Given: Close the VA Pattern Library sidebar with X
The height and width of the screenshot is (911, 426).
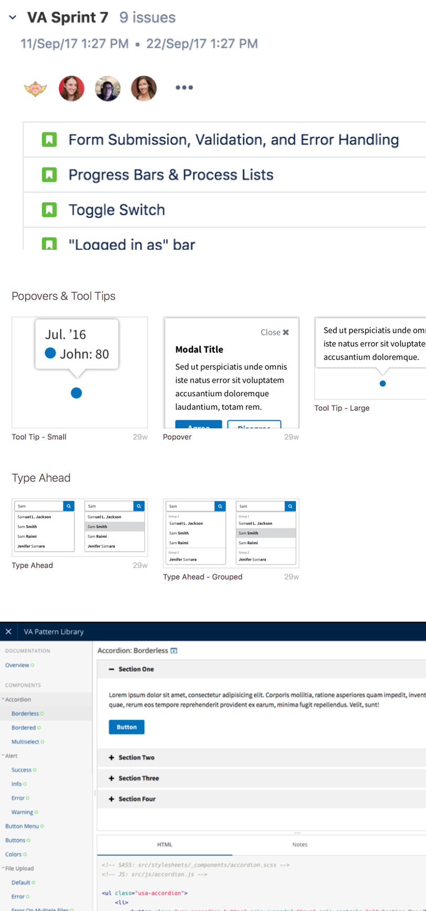Looking at the screenshot, I should click(x=8, y=631).
